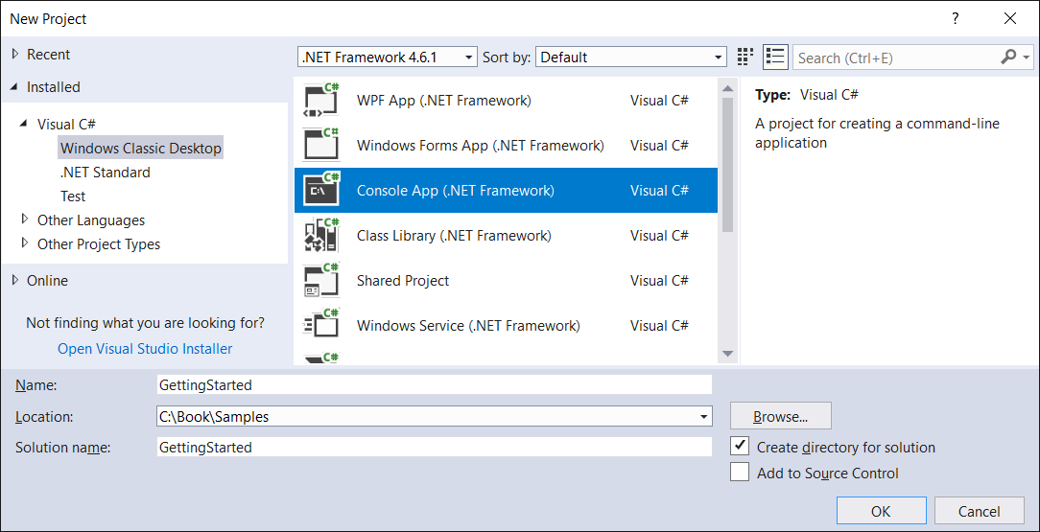Screen dimensions: 1040x532
Task: Open the Location path dropdown arrow
Action: point(703,417)
